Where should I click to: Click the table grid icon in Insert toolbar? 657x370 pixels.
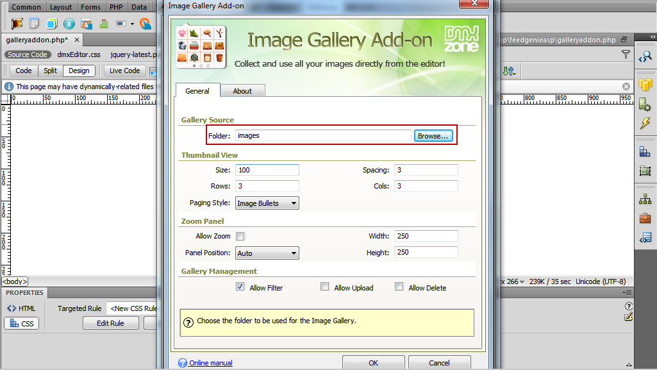pos(35,24)
